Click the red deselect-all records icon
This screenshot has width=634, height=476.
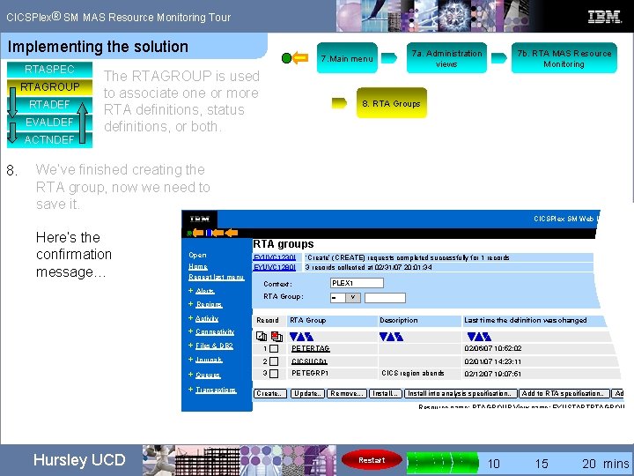click(277, 336)
